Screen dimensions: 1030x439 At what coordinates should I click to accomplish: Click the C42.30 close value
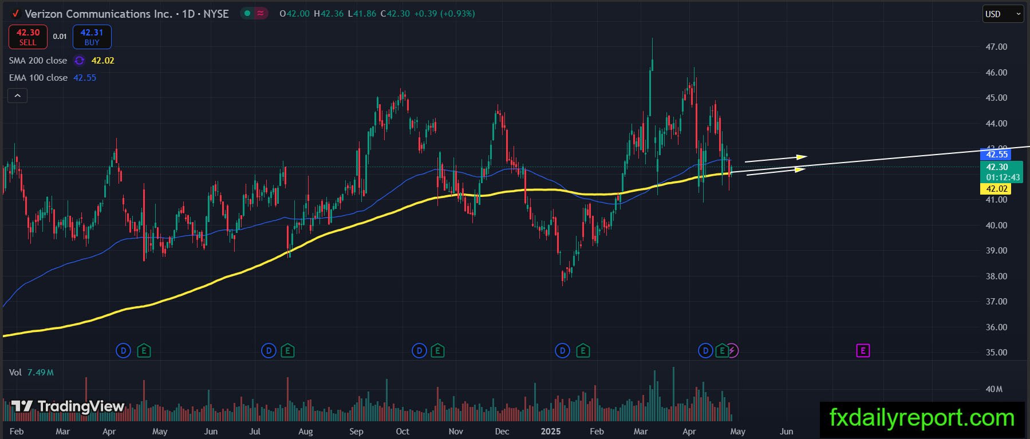point(395,14)
